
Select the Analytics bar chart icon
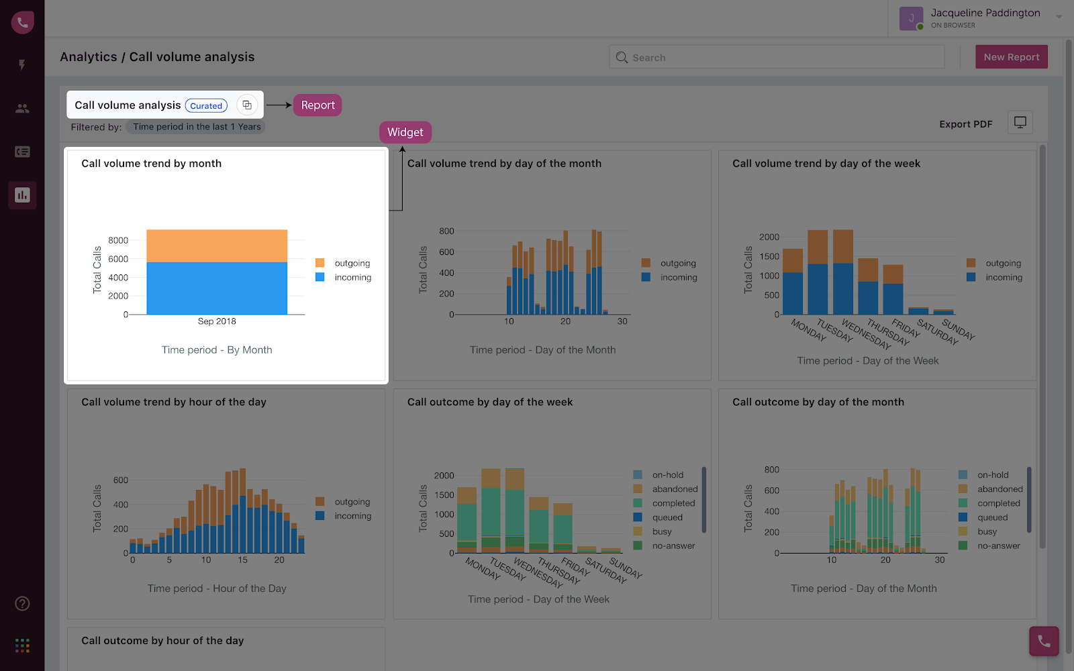point(22,195)
